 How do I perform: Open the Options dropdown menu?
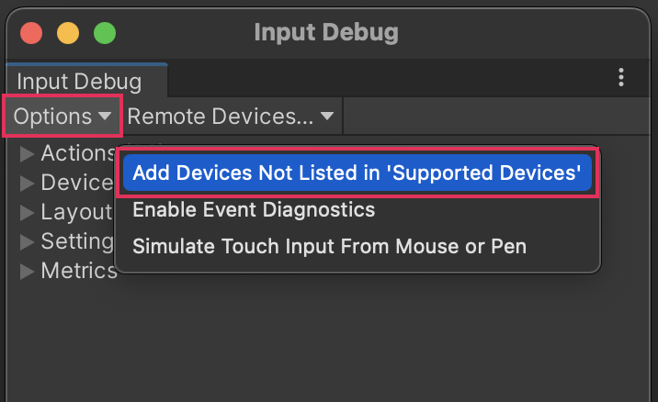click(x=62, y=117)
